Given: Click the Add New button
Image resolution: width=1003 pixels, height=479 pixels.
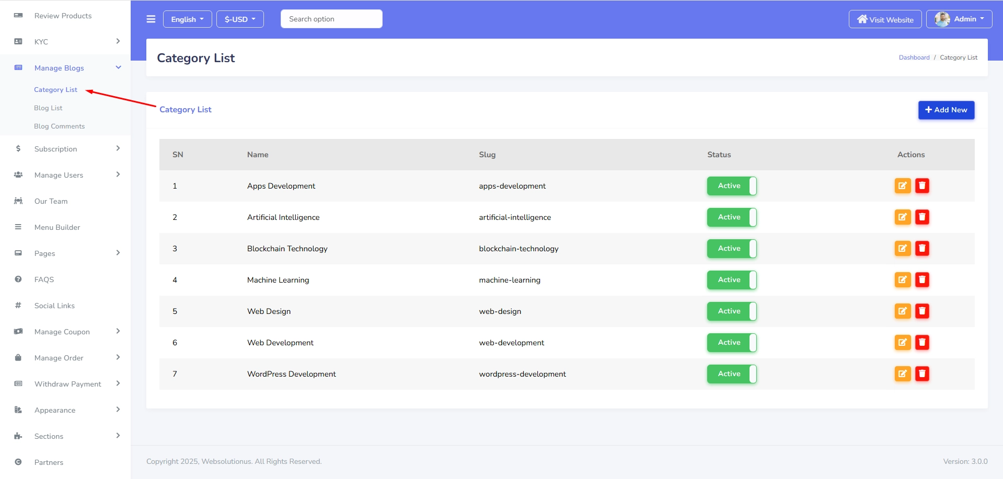Looking at the screenshot, I should click(x=946, y=110).
